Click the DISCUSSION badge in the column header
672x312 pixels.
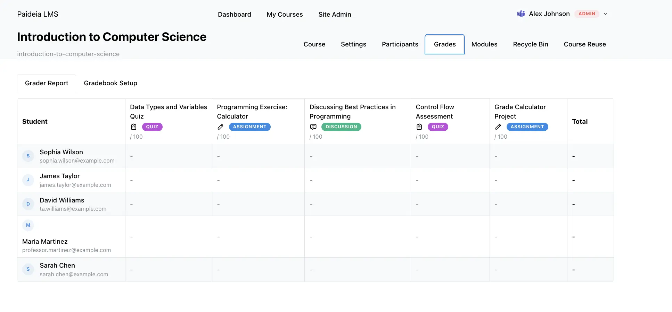click(341, 127)
